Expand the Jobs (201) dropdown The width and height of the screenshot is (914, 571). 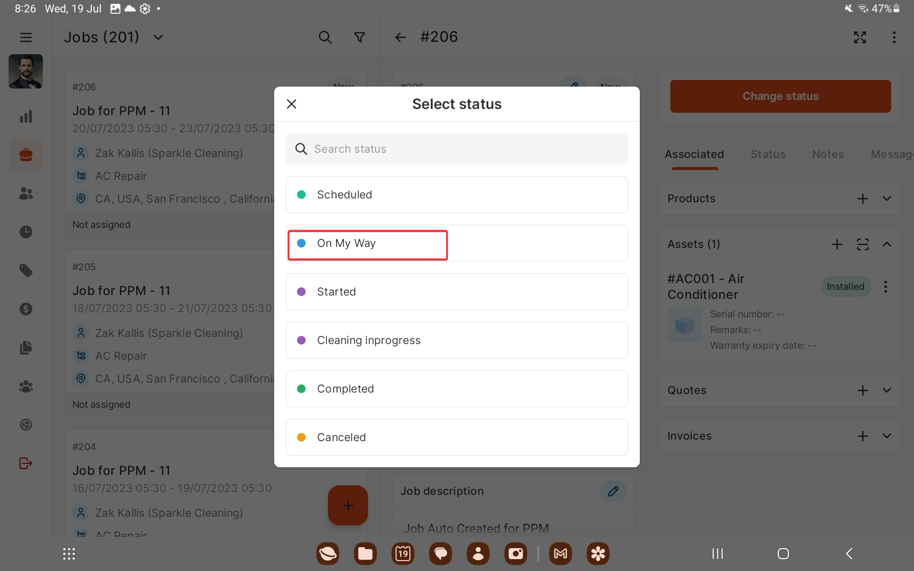pyautogui.click(x=159, y=37)
